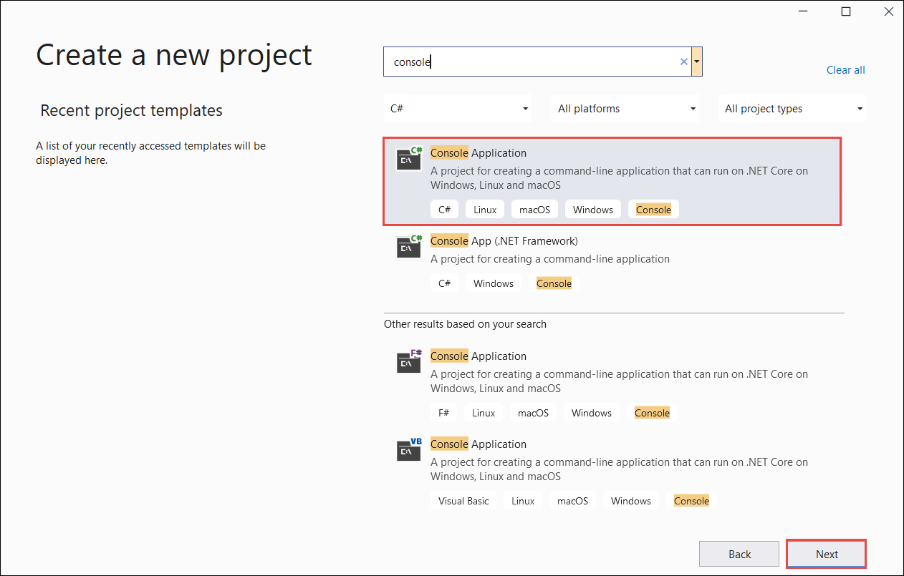Select the F# Console Application icon
This screenshot has width=904, height=576.
pyautogui.click(x=408, y=362)
